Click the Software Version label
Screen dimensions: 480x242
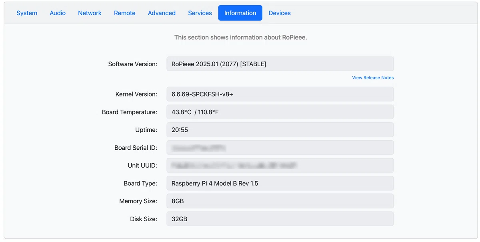coord(132,64)
